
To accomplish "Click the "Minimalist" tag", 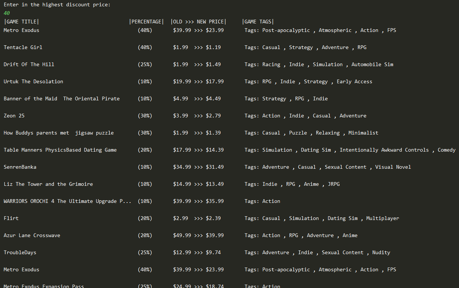I will click(363, 133).
